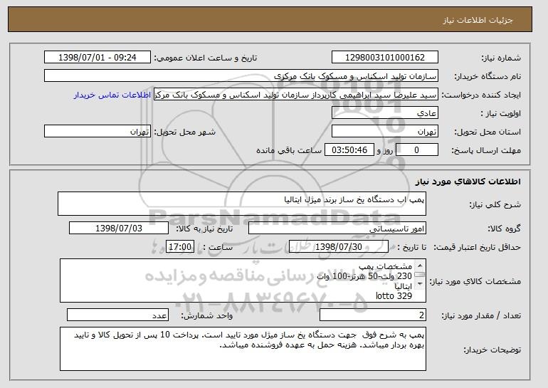
Task: Click the 'ساعت باقی مانده' label
Action: click(289, 150)
